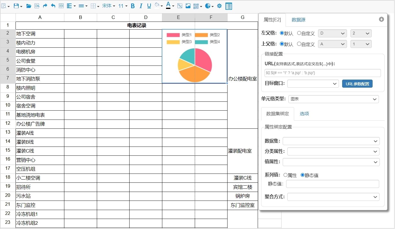
Task: Open the 选项 tab
Action: (304, 113)
